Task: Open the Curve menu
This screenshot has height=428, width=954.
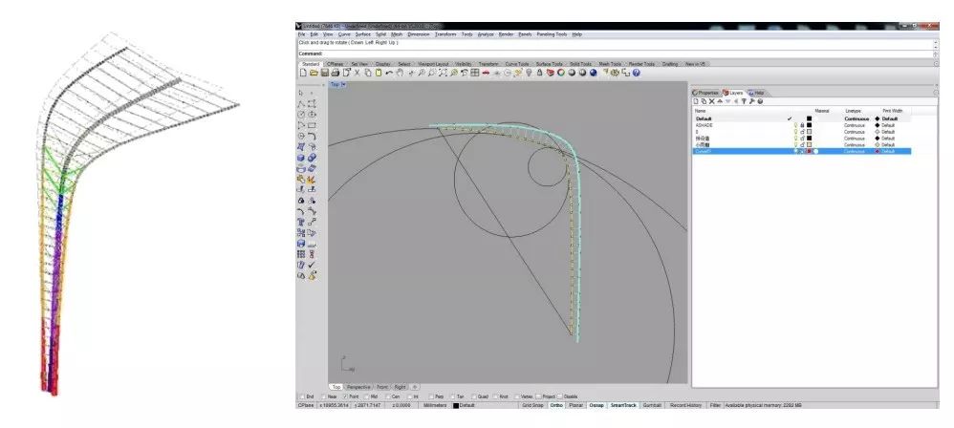Action: (x=344, y=34)
